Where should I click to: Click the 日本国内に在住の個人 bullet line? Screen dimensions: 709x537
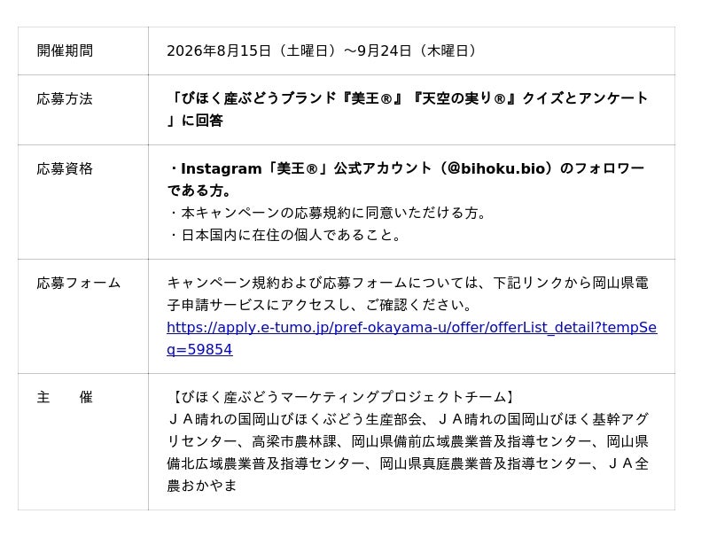286,235
